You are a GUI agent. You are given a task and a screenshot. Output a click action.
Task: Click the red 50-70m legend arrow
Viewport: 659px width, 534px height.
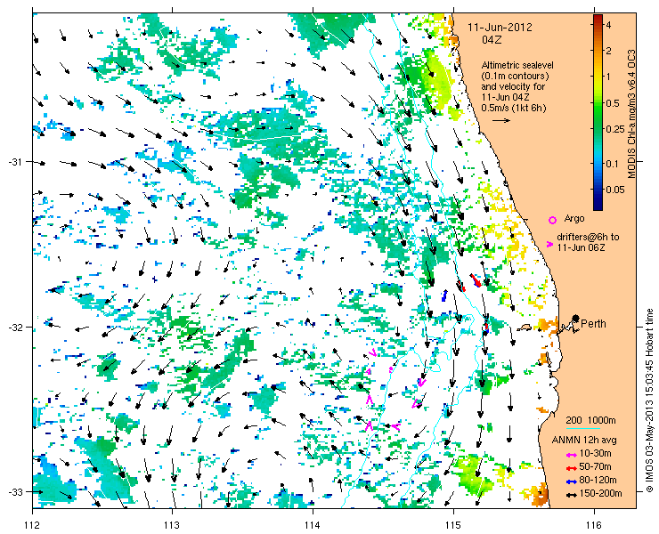571,468
